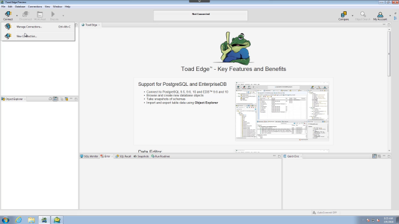Open the Database menu

click(20, 7)
